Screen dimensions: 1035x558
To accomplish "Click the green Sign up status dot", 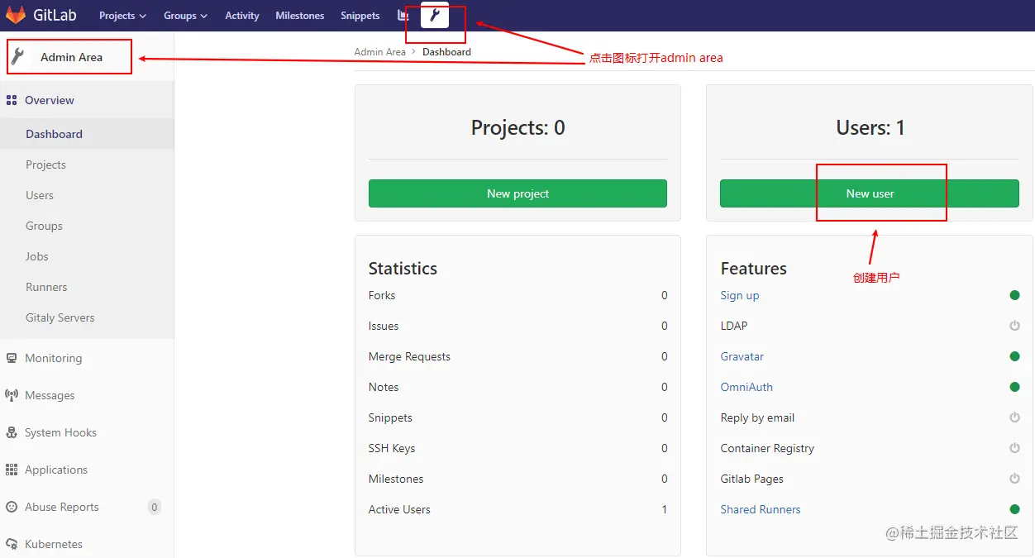I will [1014, 295].
